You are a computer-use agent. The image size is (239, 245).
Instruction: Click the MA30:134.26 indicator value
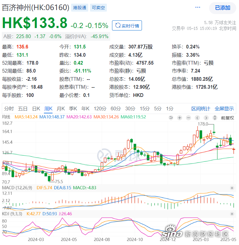[106, 117]
